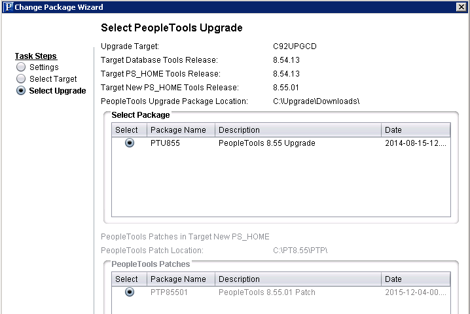Screen dimensions: 470x314
Task: Click the C:\Upgrade\Downloads\ location value
Action: (x=316, y=101)
